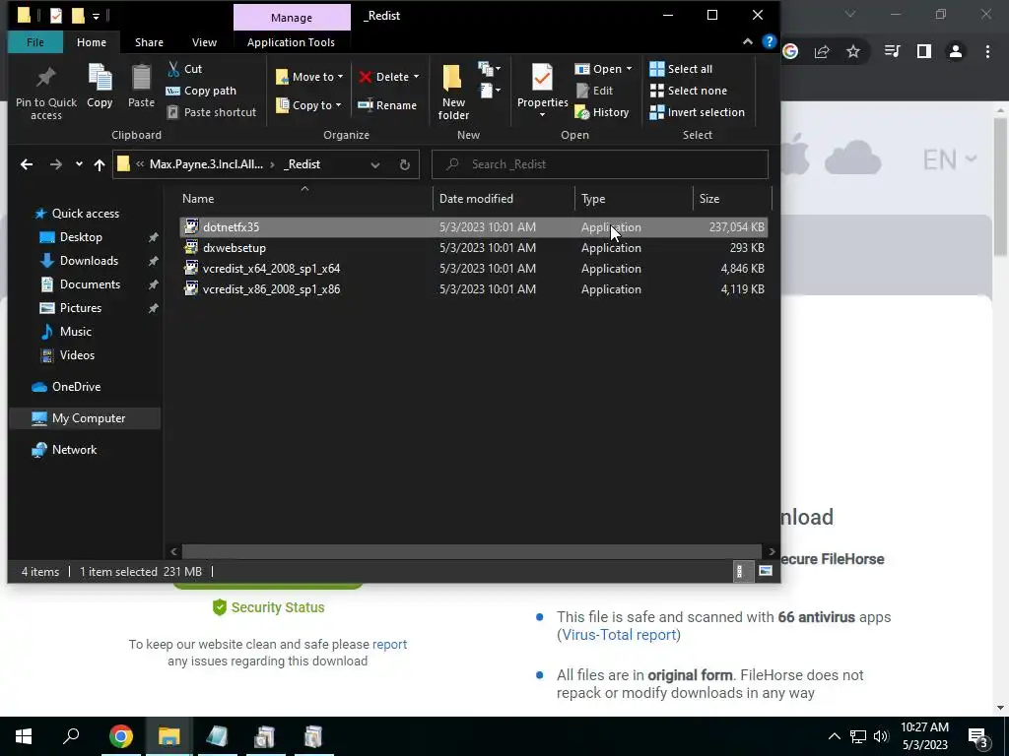The image size is (1009, 756).
Task: Open the File menu tab
Action: pyautogui.click(x=35, y=42)
